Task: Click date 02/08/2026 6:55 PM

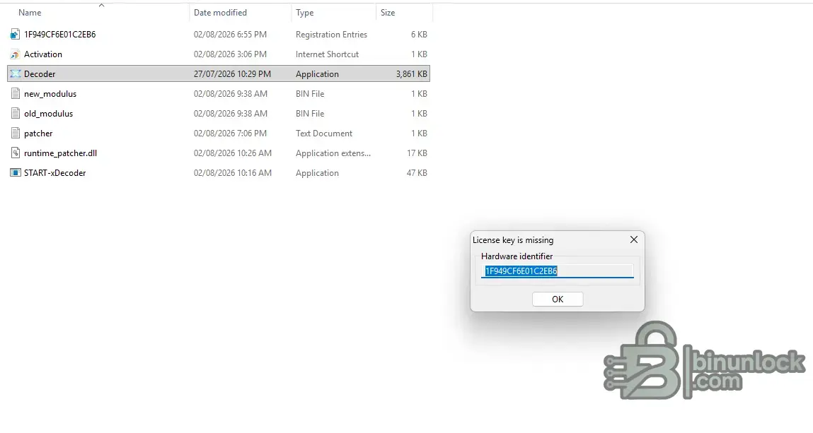Action: (230, 35)
